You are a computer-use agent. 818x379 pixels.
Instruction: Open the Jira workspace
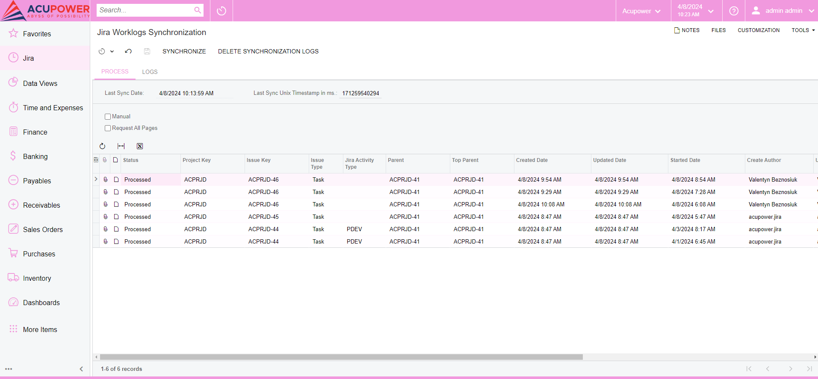pyautogui.click(x=45, y=58)
